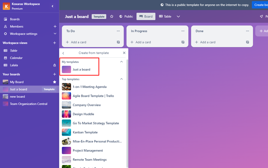Collapse the workspace sidebar with the chevron

[x=53, y=6]
